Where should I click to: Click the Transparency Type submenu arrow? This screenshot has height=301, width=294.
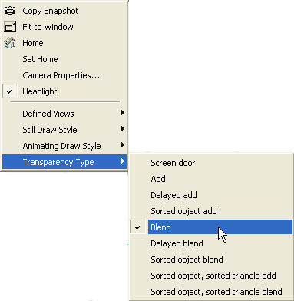(x=123, y=161)
